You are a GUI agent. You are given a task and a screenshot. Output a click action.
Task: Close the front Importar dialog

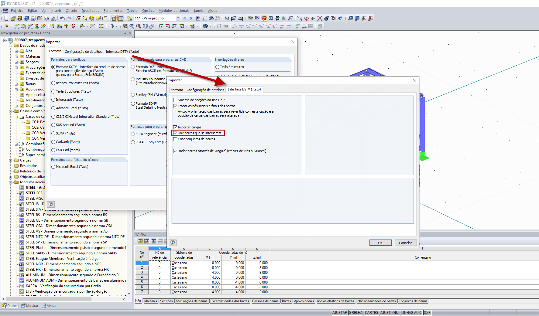(414, 80)
